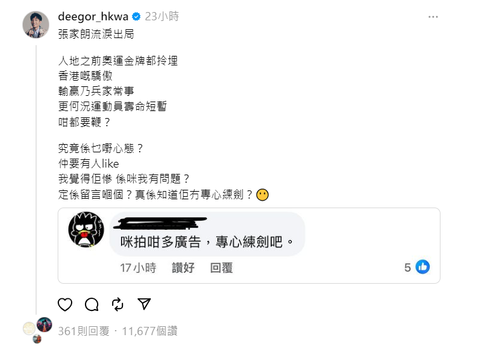Click the 17小時 comment timestamp
495x351 pixels.
(138, 268)
